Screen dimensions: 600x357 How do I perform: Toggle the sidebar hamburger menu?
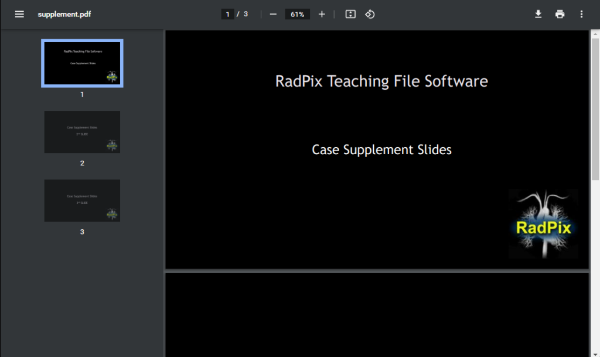click(19, 14)
